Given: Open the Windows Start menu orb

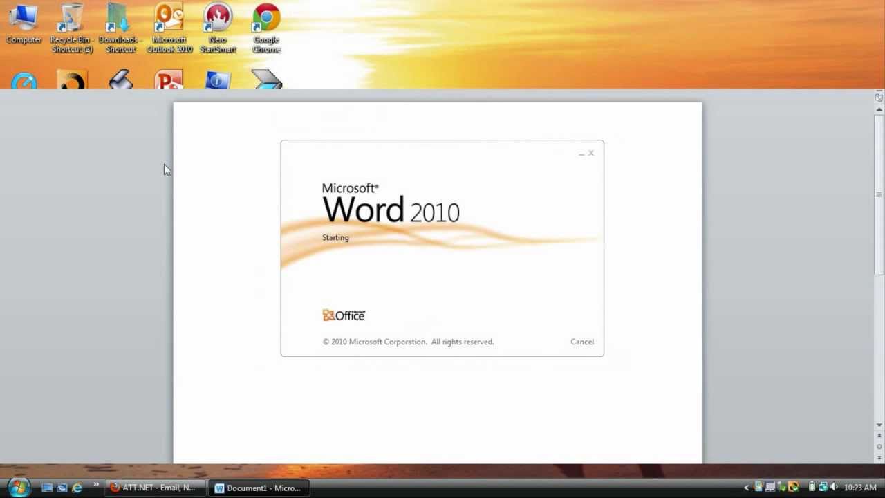Looking at the screenshot, I should click(19, 487).
